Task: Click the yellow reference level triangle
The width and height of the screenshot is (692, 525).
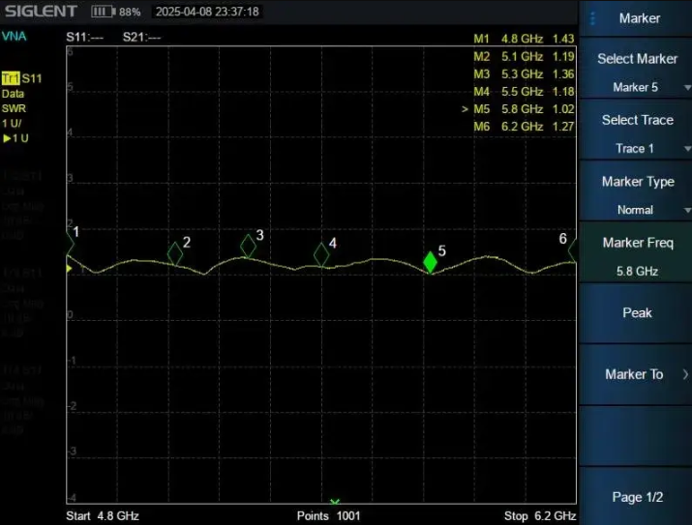Action: click(69, 268)
